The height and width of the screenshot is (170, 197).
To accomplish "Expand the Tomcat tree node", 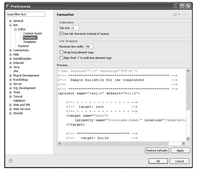I will pos(10,96).
